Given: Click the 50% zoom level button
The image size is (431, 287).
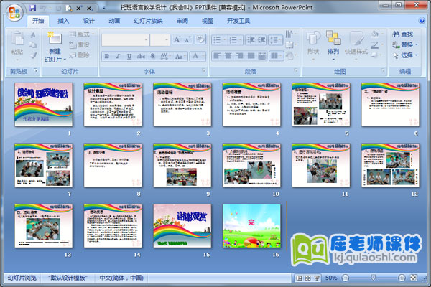Looking at the screenshot, I should pos(332,278).
